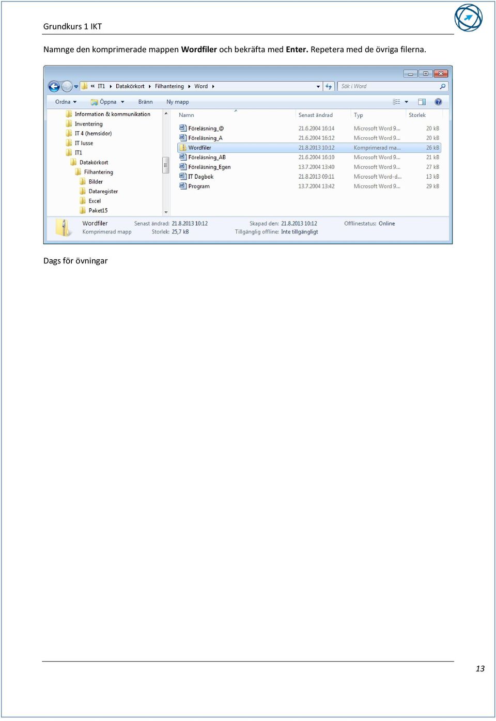Click the Öppna toolbar button
The height and width of the screenshot is (721, 496).
click(x=103, y=102)
